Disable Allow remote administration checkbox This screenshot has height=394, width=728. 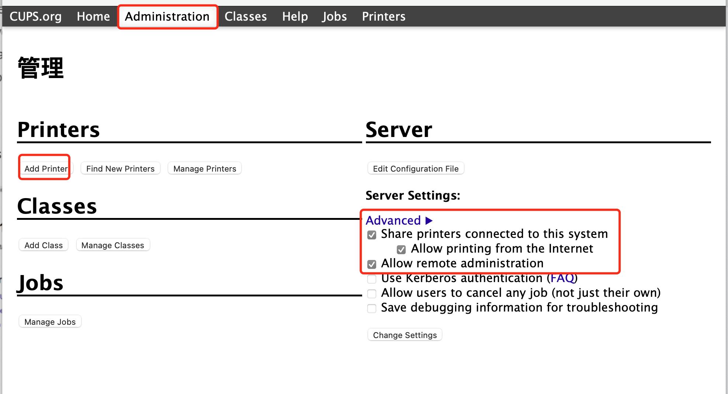372,264
